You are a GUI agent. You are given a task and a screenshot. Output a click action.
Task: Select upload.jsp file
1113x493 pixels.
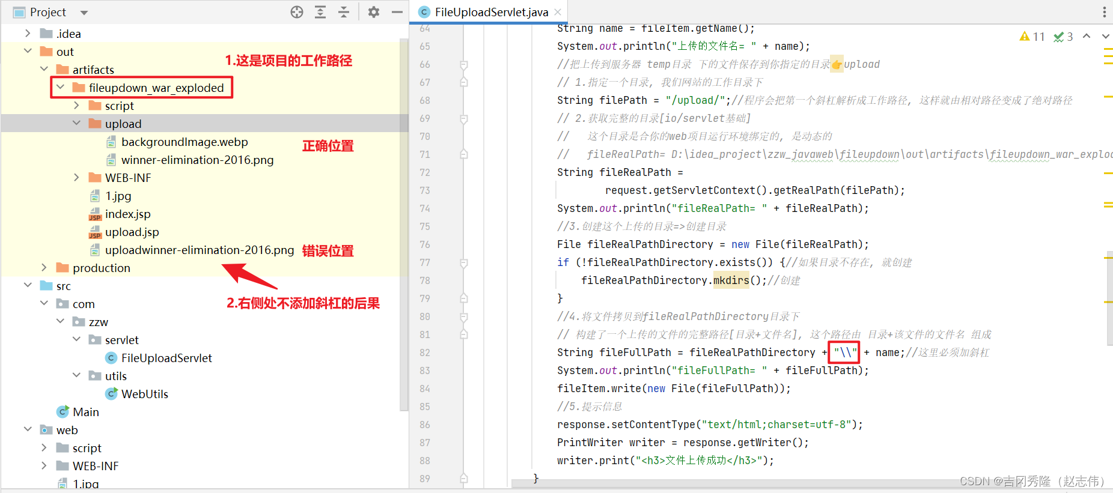tap(132, 232)
